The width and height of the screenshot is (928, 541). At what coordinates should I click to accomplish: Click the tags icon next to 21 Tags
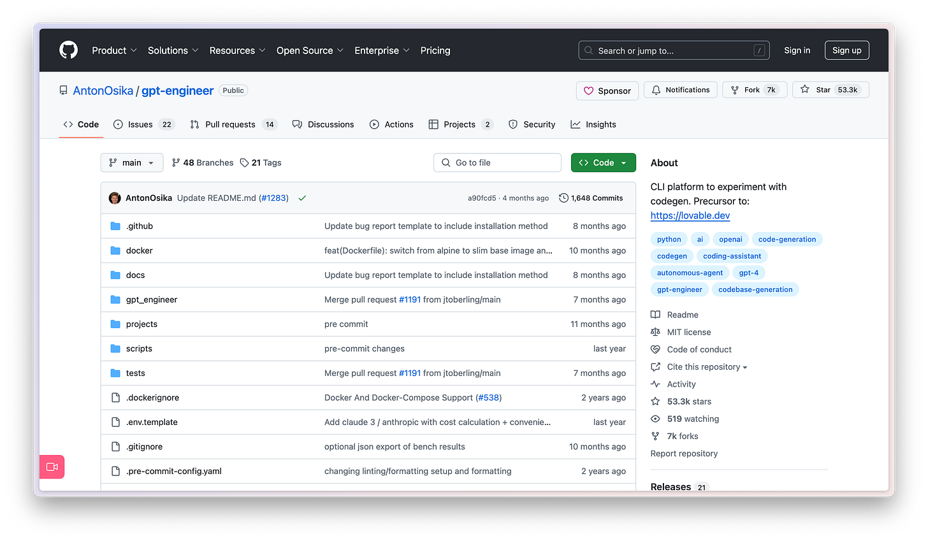click(244, 163)
